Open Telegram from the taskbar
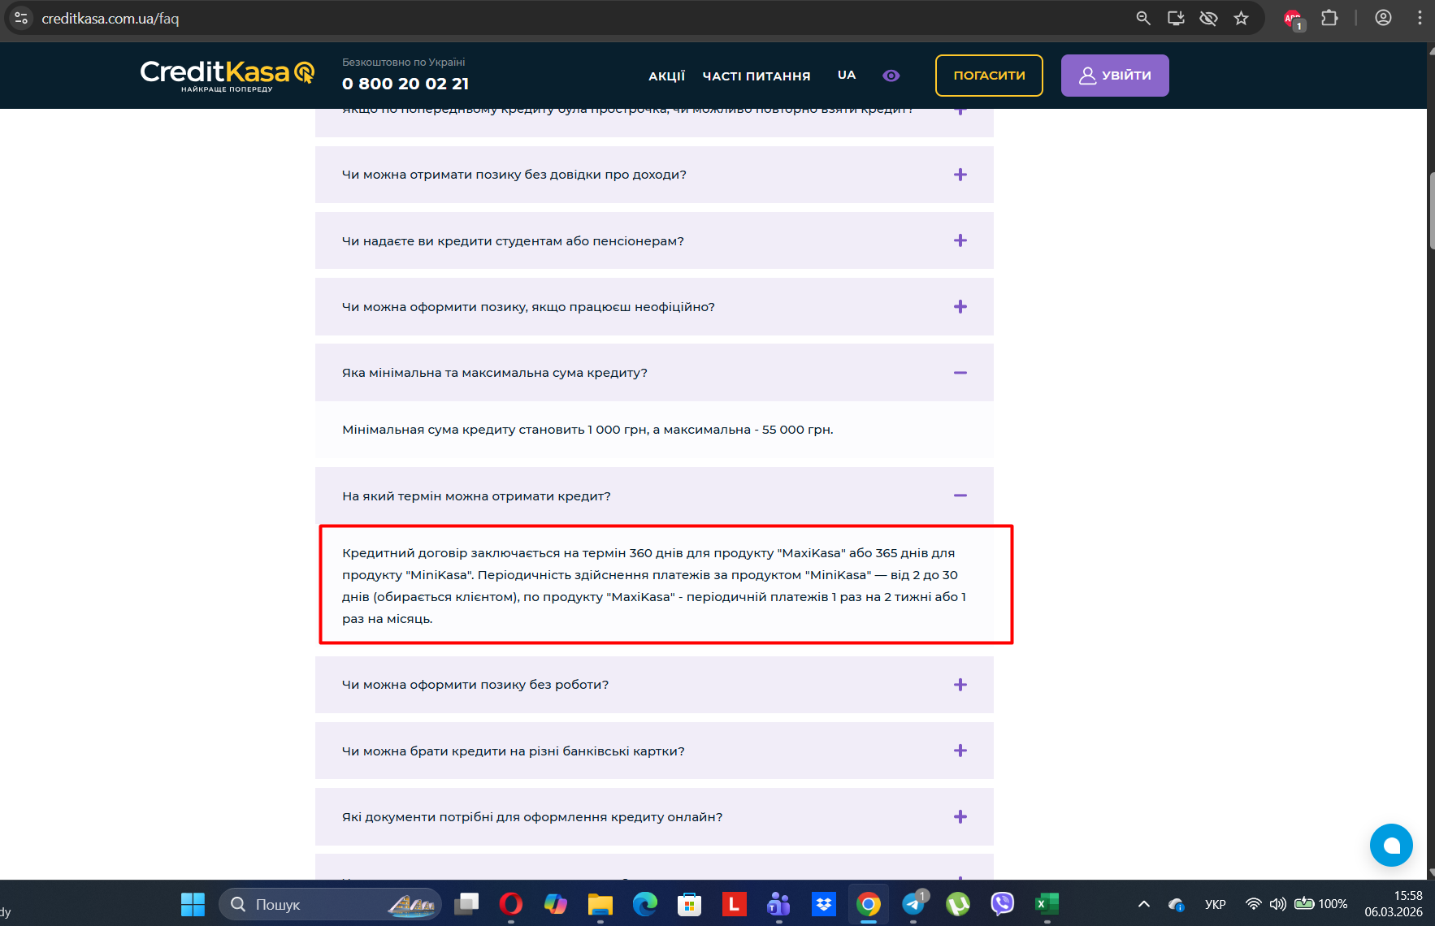The image size is (1435, 926). pyautogui.click(x=913, y=904)
